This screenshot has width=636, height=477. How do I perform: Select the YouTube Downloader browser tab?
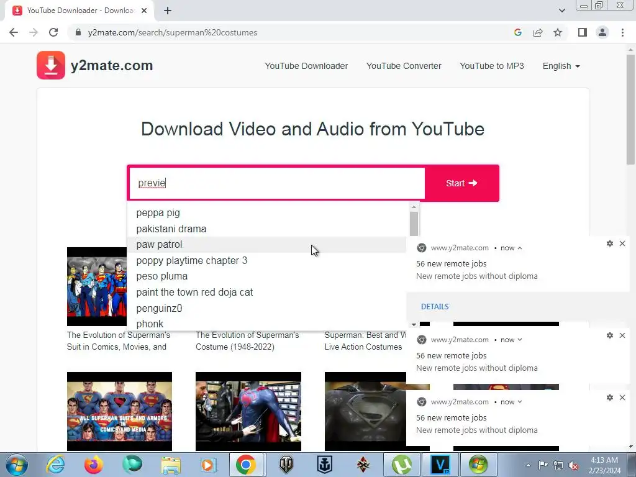tap(79, 11)
